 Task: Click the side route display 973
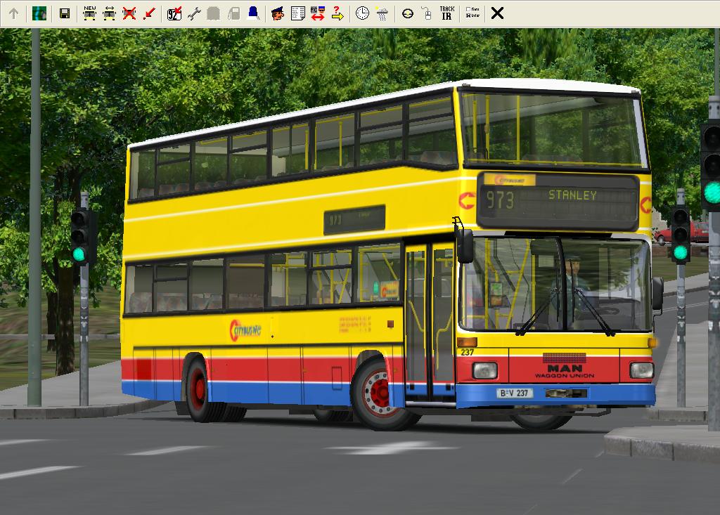[x=354, y=220]
